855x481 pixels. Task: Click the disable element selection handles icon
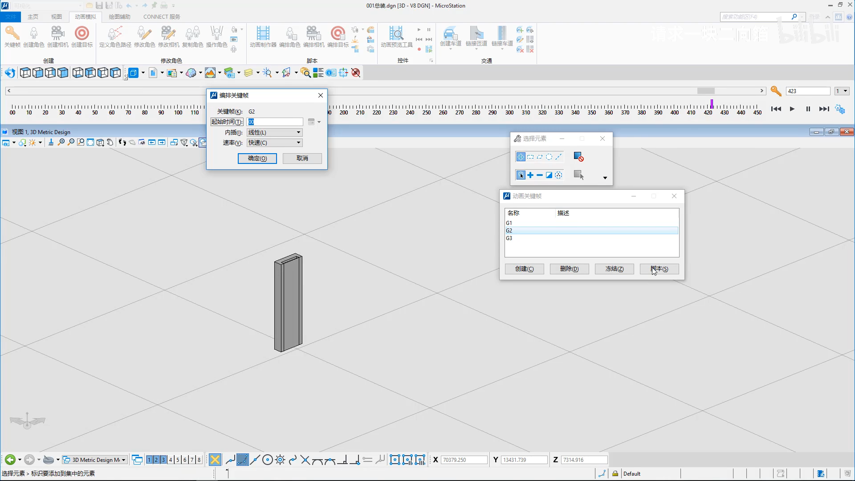tap(578, 157)
